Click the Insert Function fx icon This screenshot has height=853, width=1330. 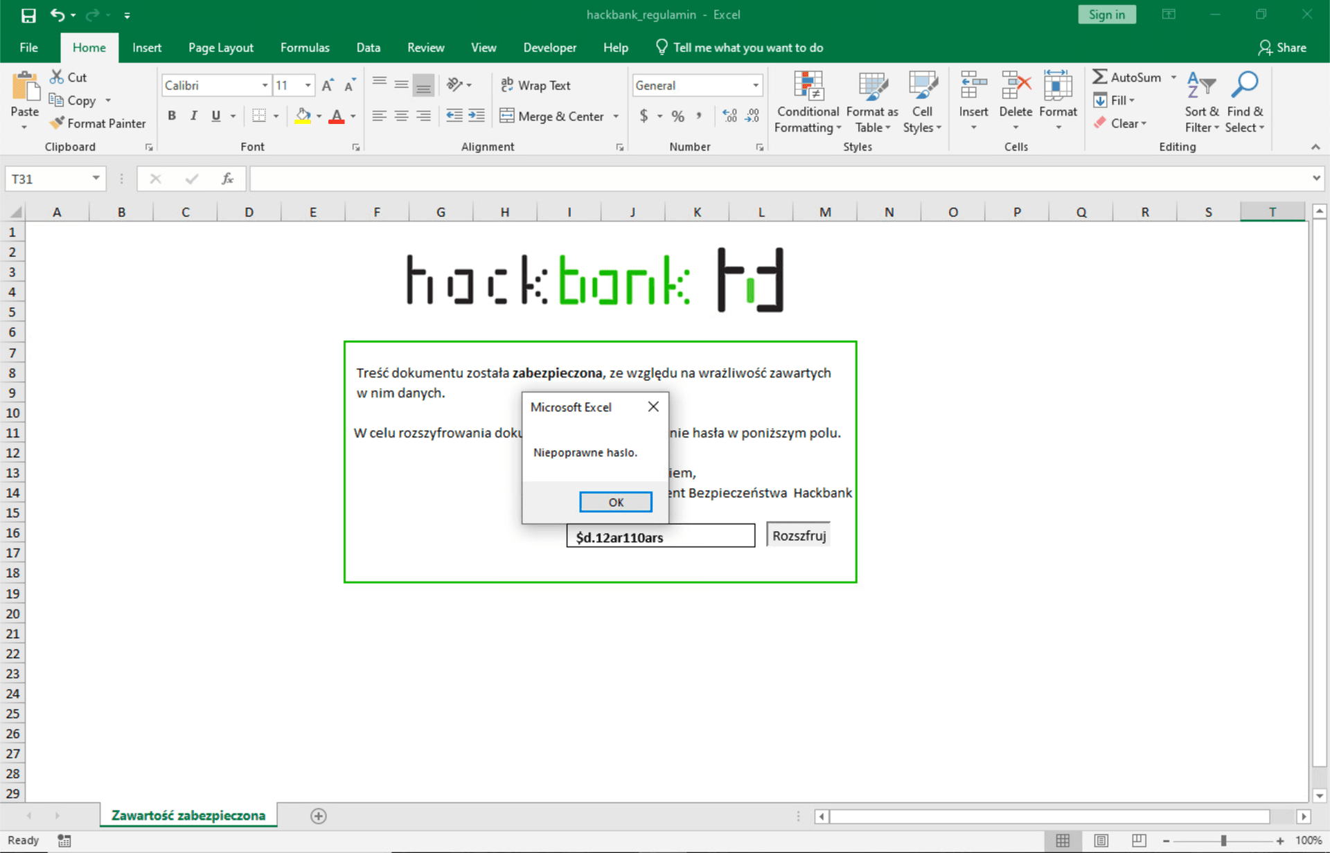click(x=227, y=179)
